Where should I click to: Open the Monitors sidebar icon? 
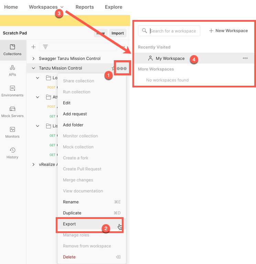(12, 132)
